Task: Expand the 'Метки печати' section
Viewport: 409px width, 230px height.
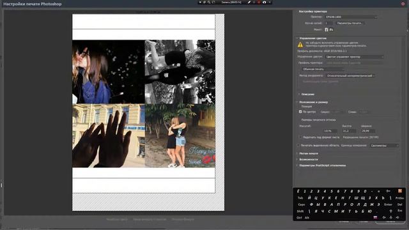Action: (x=297, y=153)
